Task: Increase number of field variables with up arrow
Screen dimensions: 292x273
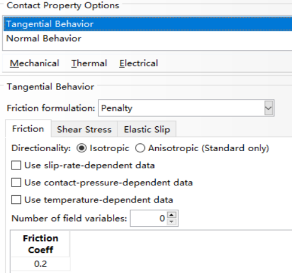Action: click(171, 215)
